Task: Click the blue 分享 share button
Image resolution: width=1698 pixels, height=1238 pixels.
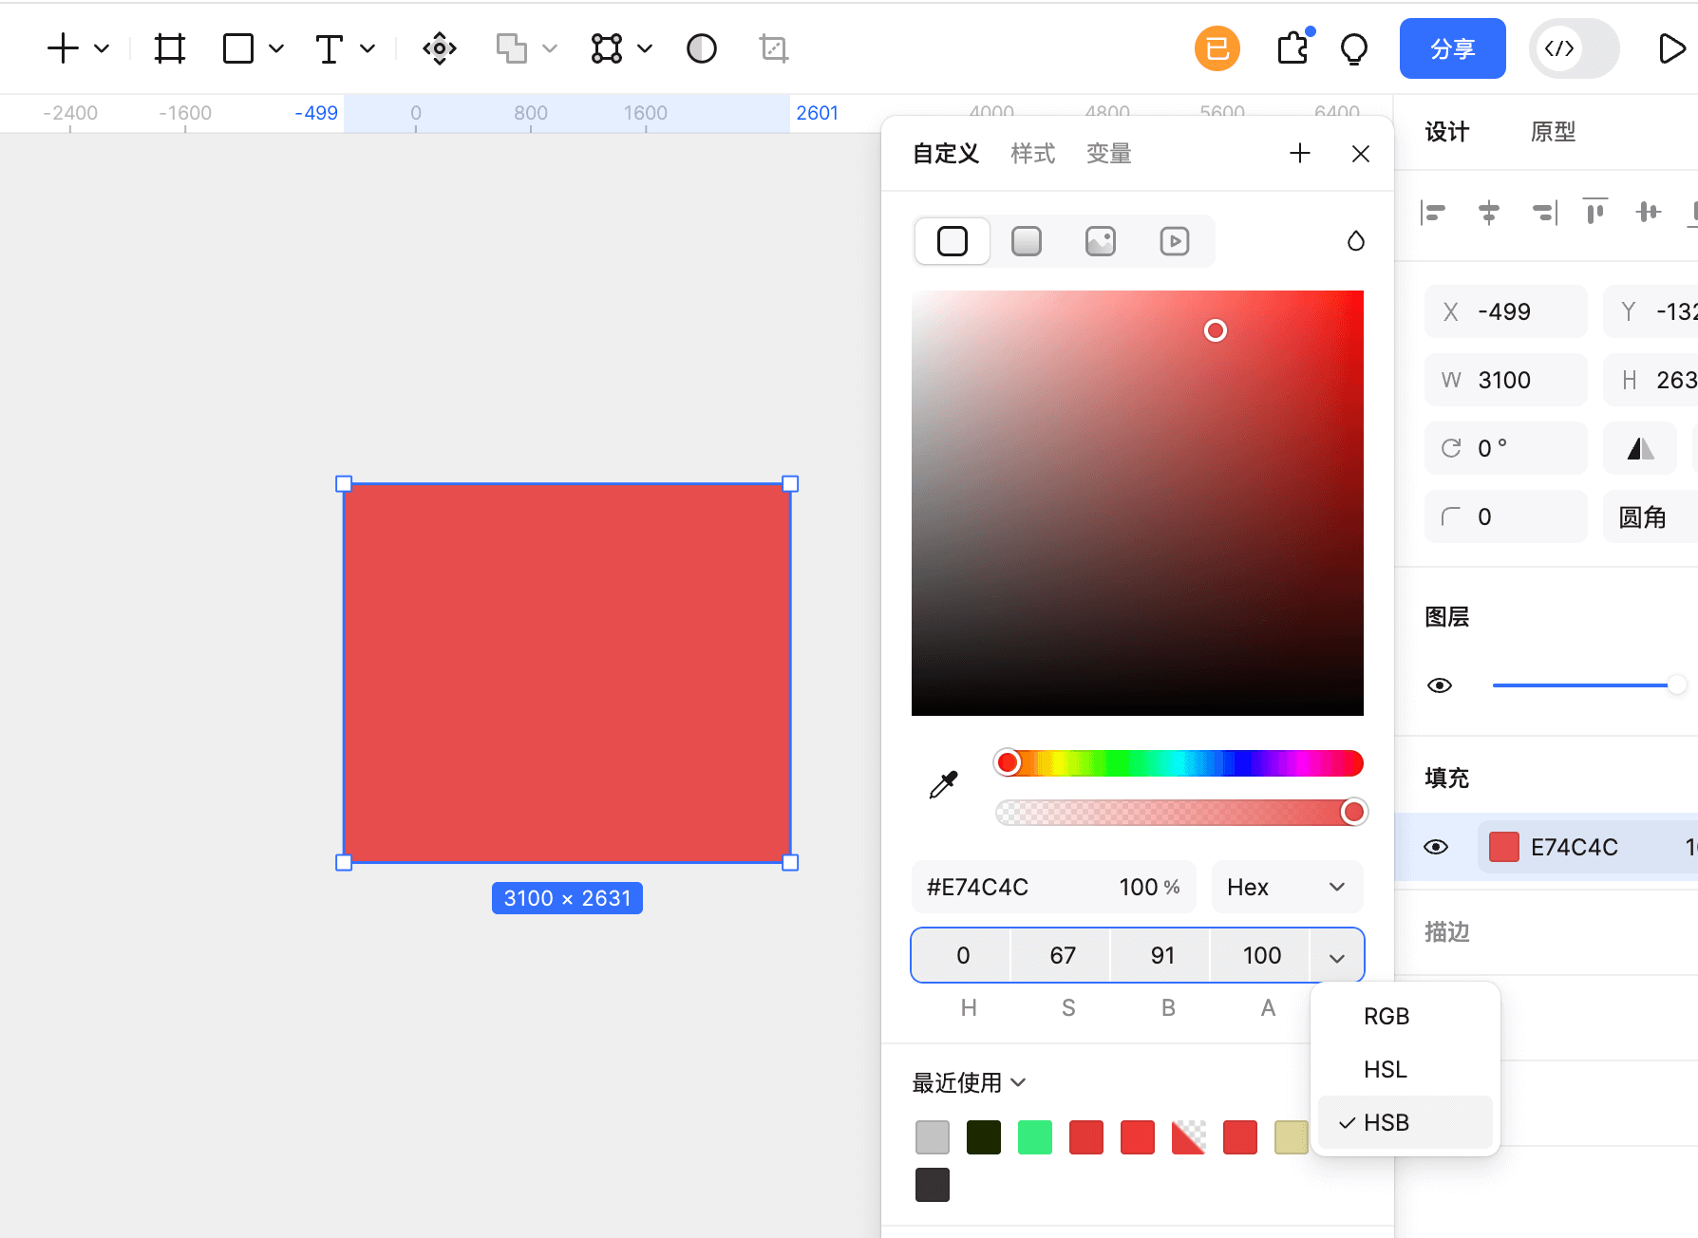Action: tap(1452, 48)
